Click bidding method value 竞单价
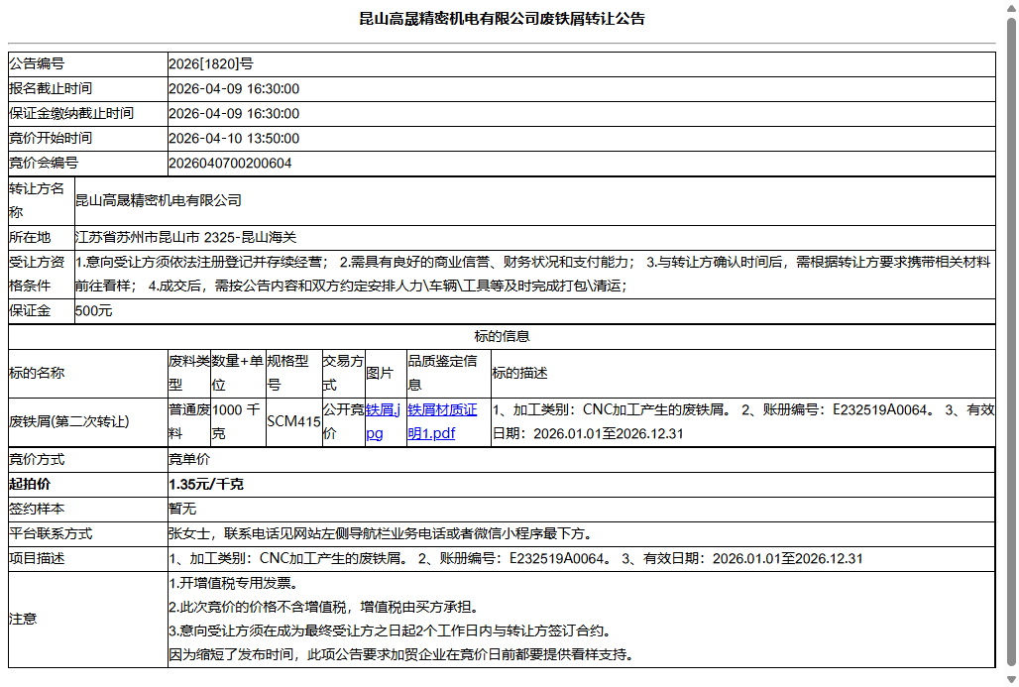The image size is (1019, 687). click(189, 460)
